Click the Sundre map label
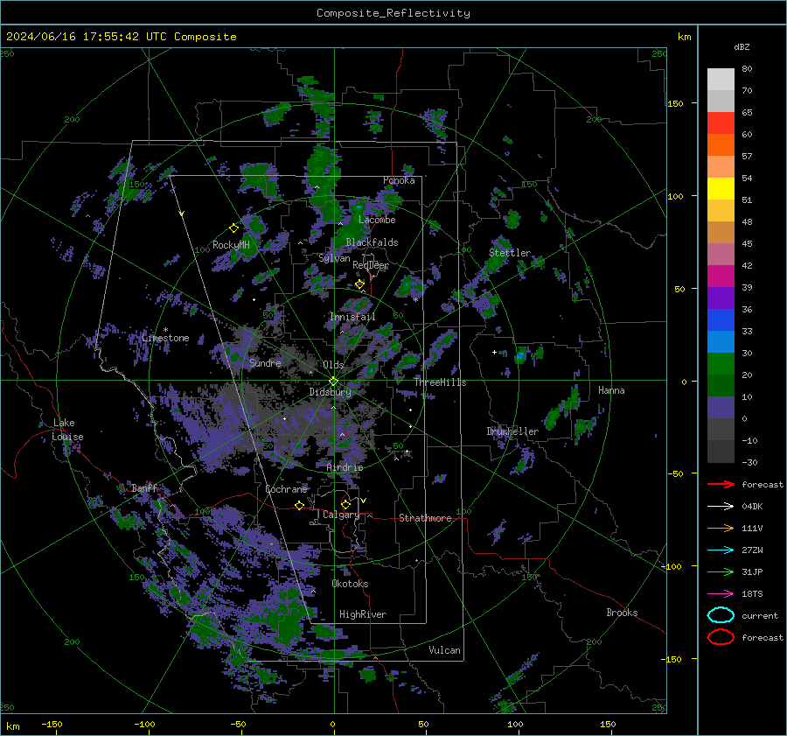Image resolution: width=787 pixels, height=736 pixels. [265, 362]
